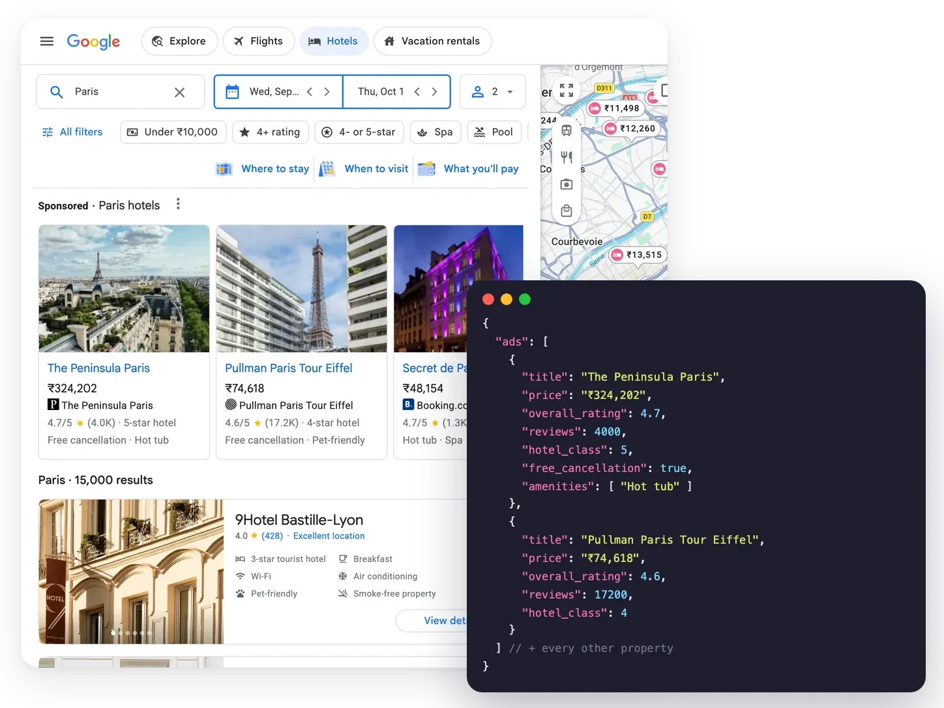Click ₹74,618 price of Pullman
944x708 pixels.
coord(244,389)
